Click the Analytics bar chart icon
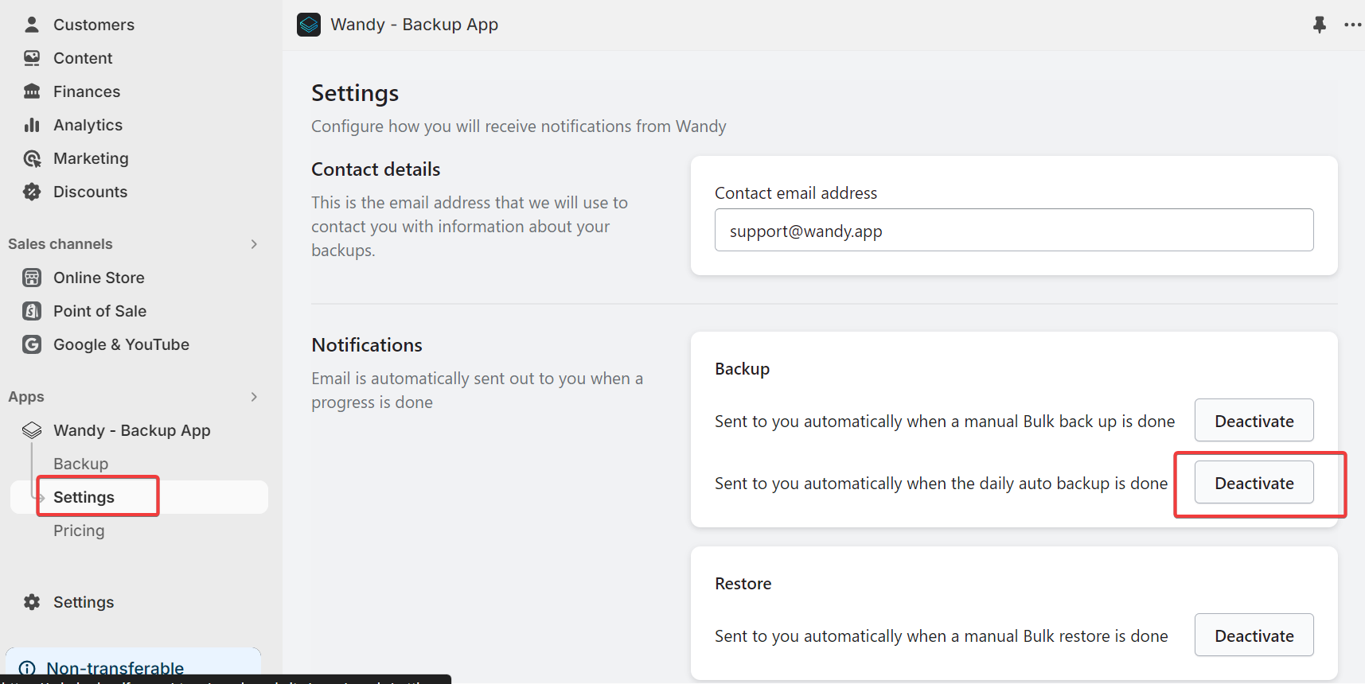This screenshot has height=684, width=1365. coord(32,125)
